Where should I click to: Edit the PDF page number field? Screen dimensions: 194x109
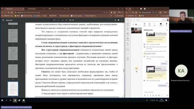[52, 20]
